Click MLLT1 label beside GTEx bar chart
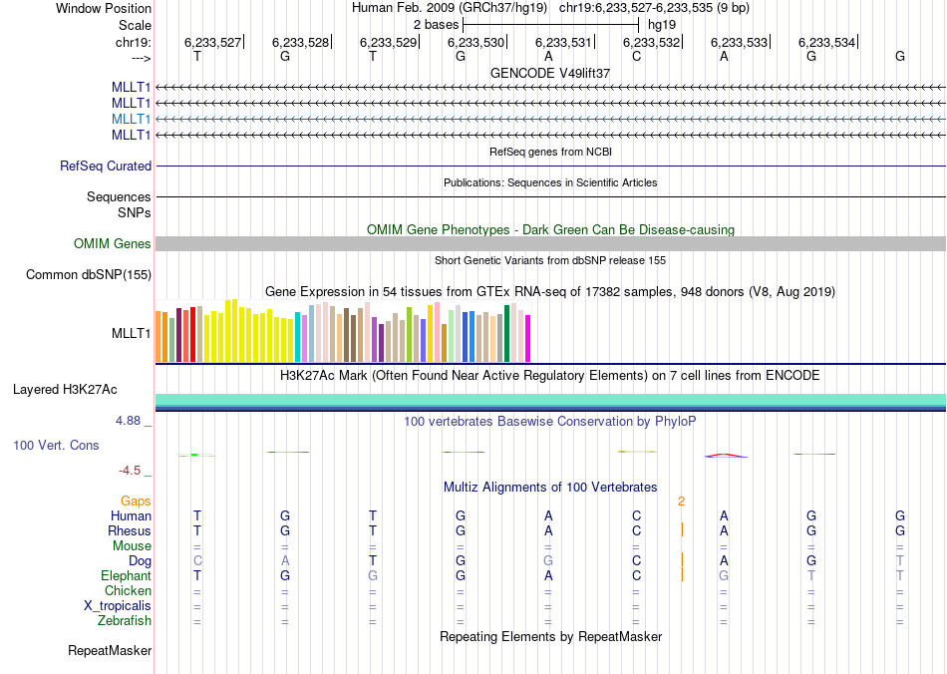 [x=131, y=333]
